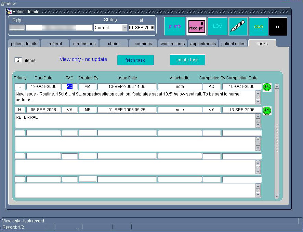303x232 pixels.
Task: Click the green smiley on the 12-OCT-2006 task
Action: pos(267,87)
